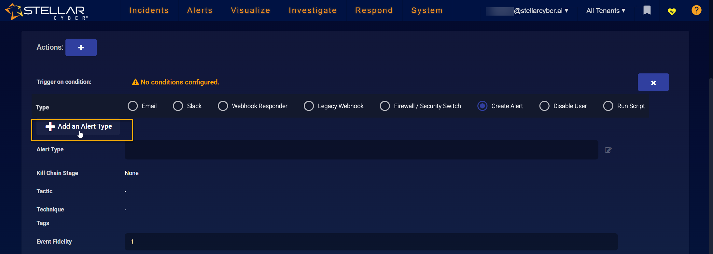Click the Stellar Cyber logo
The width and height of the screenshot is (713, 254).
point(47,12)
